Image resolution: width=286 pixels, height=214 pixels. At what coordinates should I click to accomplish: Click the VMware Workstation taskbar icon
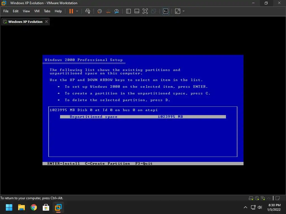[58, 207]
